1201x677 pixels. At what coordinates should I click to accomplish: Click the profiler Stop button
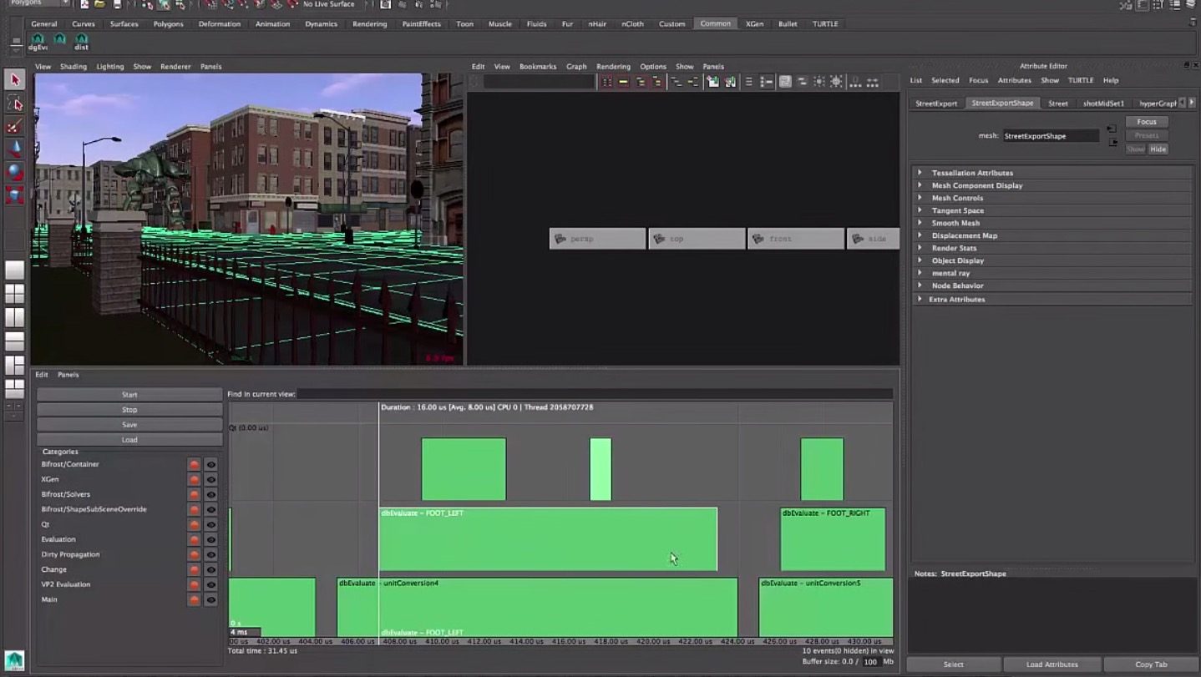click(x=129, y=410)
